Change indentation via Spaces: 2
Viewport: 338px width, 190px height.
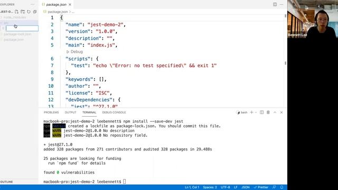(x=210, y=187)
